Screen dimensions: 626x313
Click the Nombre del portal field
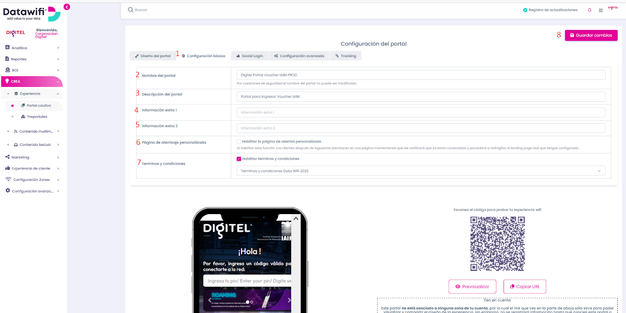tap(421, 75)
